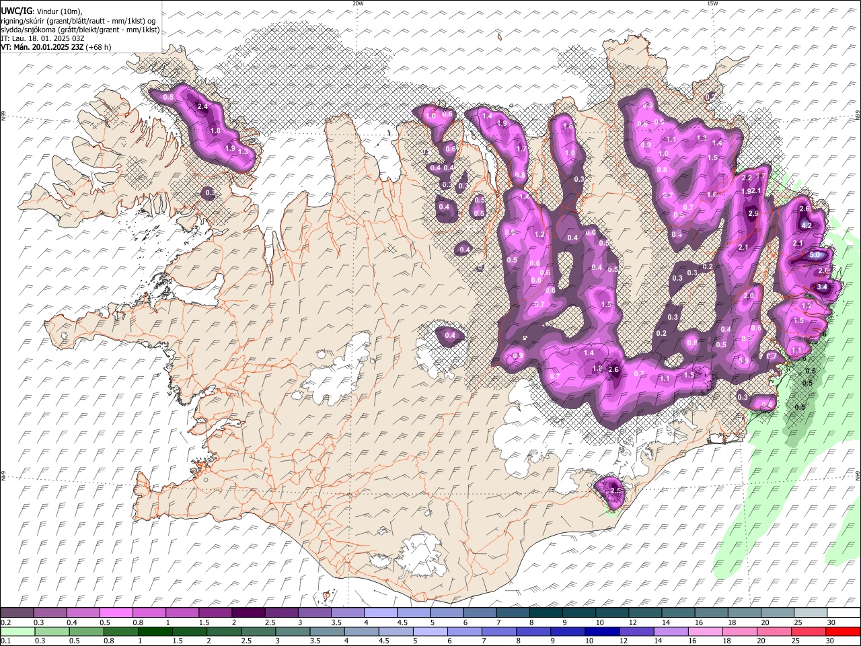Click the "0.2" label in the upper legend

pyautogui.click(x=4, y=622)
